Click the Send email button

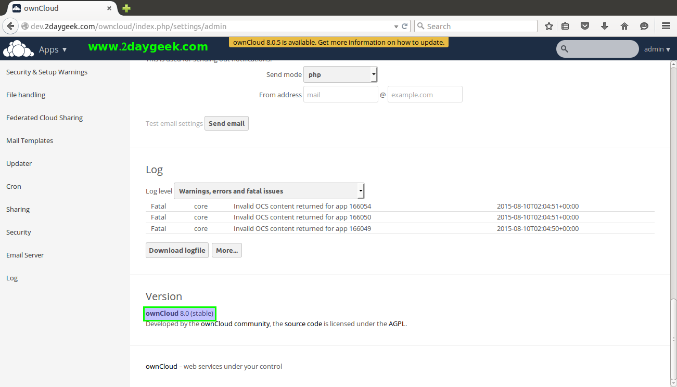(226, 123)
